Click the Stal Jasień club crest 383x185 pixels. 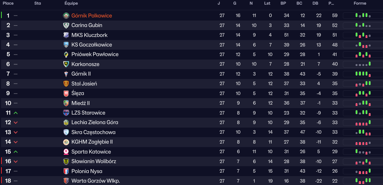click(x=66, y=84)
